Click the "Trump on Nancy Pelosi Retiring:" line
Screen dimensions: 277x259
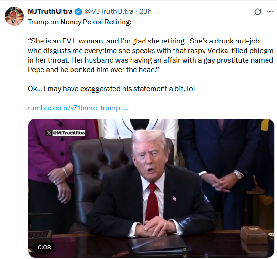click(80, 22)
